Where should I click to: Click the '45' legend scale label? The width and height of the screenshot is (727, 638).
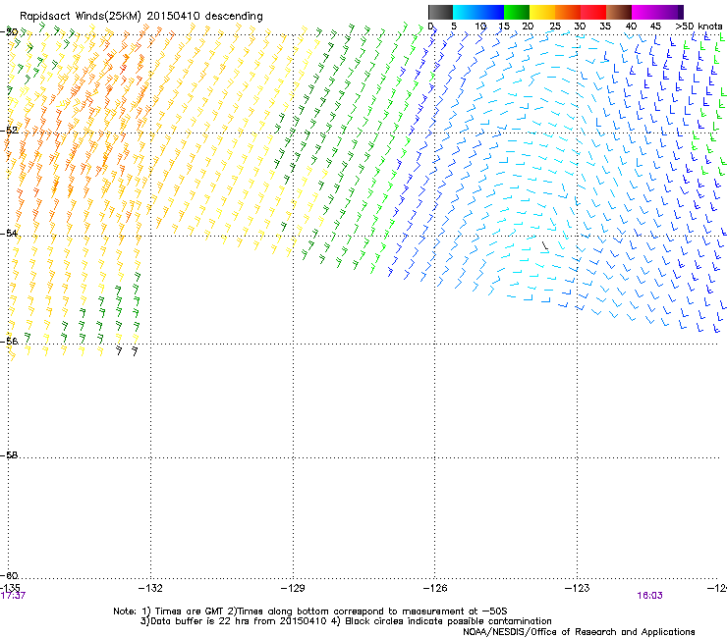coord(655,27)
